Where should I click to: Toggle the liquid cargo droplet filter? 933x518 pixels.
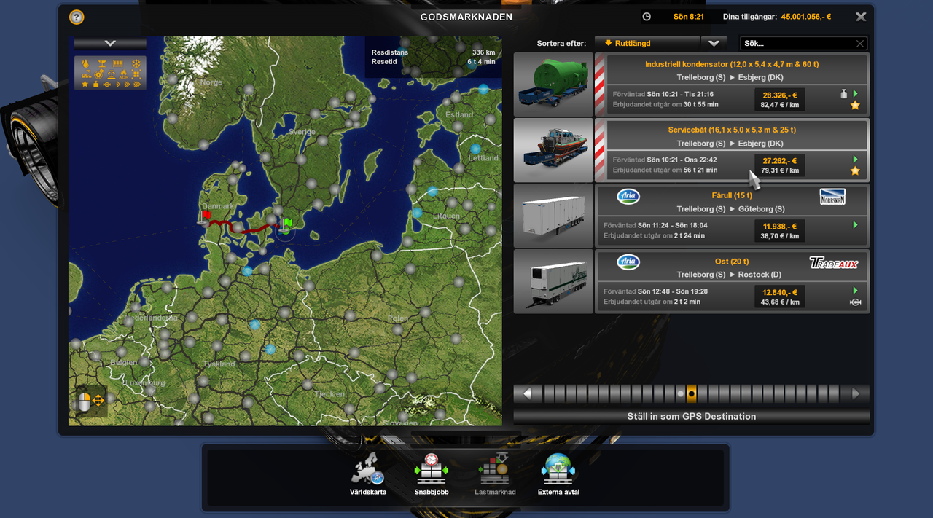coord(85,63)
